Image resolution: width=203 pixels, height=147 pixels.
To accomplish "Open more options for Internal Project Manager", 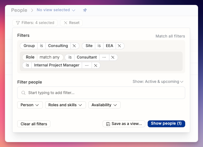I will tap(87, 65).
